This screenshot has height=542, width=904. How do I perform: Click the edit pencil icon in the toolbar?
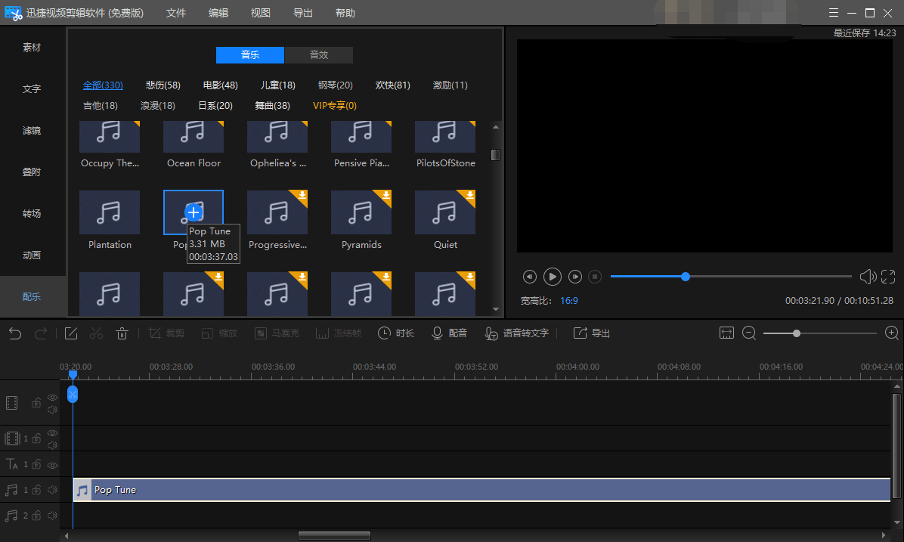[71, 333]
